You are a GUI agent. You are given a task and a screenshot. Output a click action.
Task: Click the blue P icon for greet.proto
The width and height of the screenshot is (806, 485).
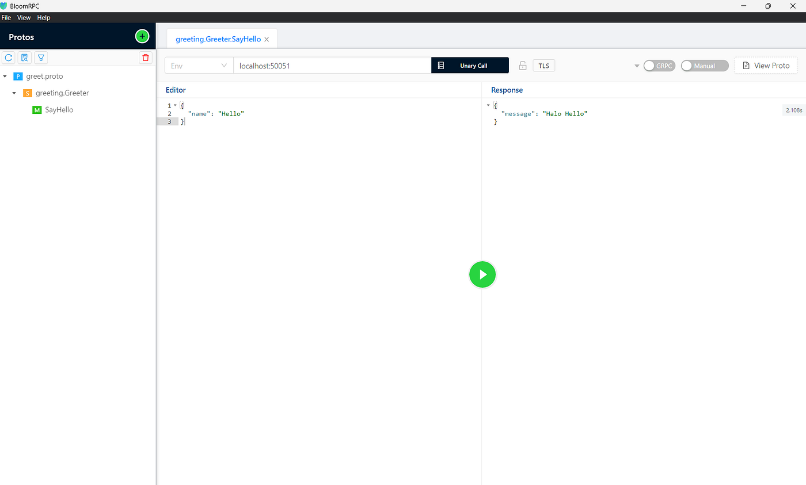[18, 76]
